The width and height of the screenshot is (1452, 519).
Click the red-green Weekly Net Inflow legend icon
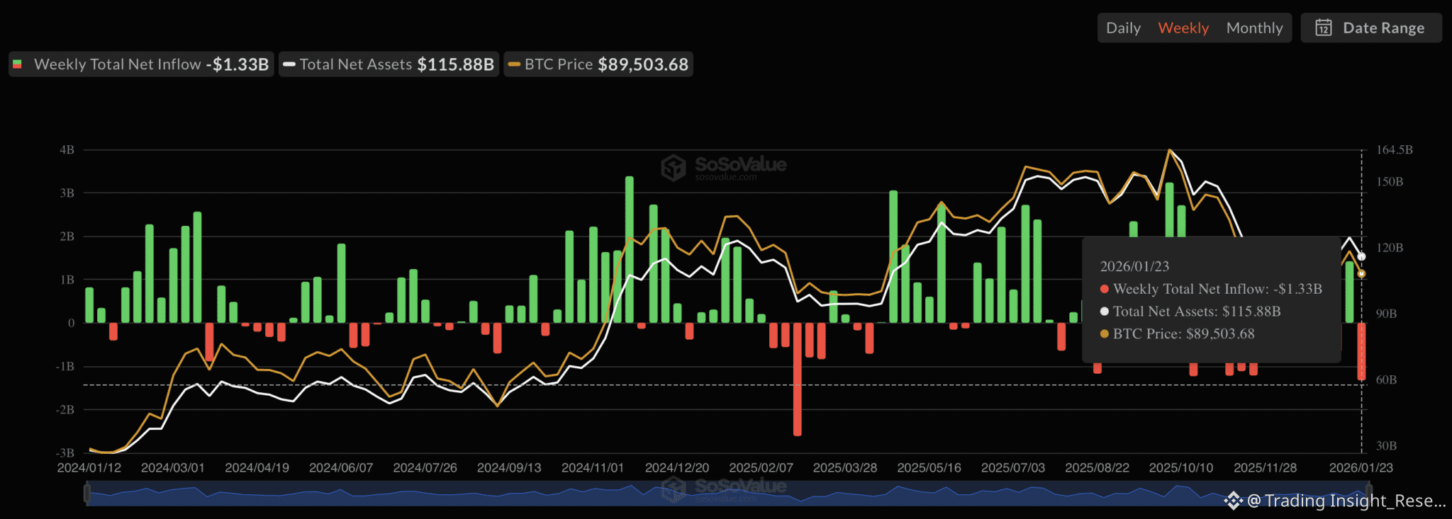coord(18,64)
